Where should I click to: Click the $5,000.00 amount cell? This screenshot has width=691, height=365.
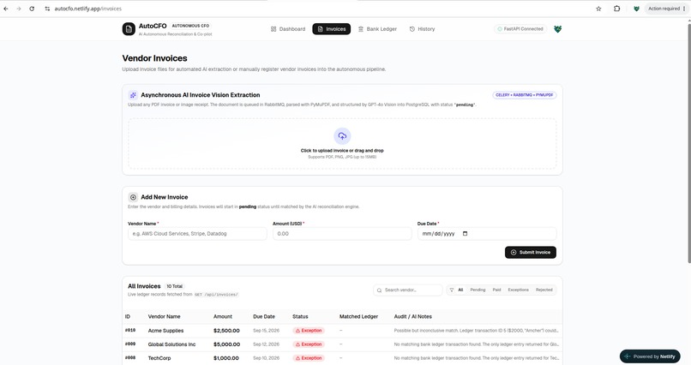point(226,344)
